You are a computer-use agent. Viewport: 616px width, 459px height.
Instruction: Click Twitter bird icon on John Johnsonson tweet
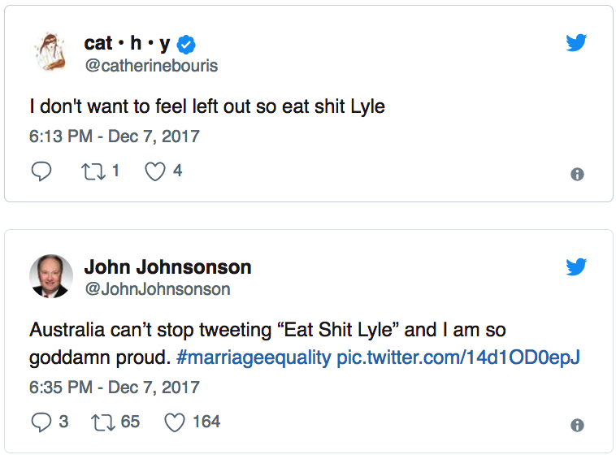point(576,267)
